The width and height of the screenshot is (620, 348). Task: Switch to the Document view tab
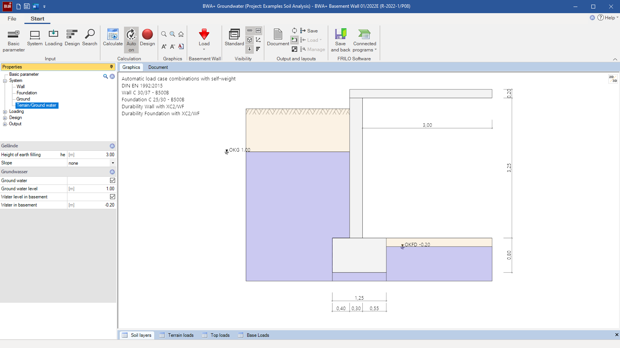[158, 67]
